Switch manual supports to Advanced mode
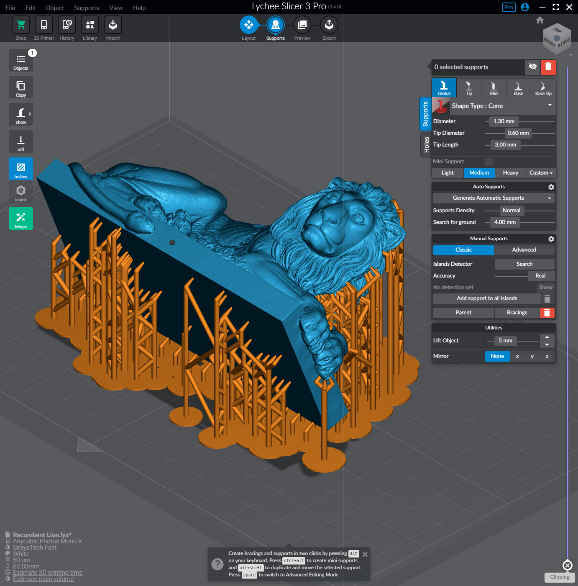Image resolution: width=578 pixels, height=586 pixels. point(524,250)
